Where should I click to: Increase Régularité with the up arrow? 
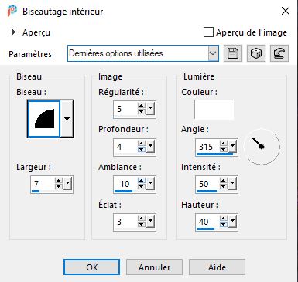click(x=141, y=106)
